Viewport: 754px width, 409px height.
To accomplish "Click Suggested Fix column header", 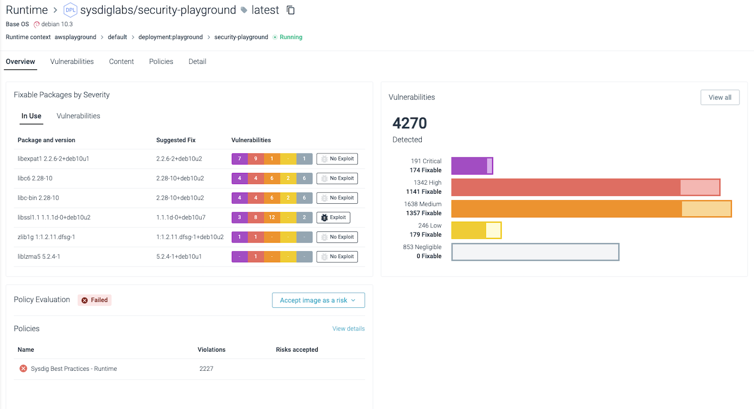I will [x=176, y=140].
